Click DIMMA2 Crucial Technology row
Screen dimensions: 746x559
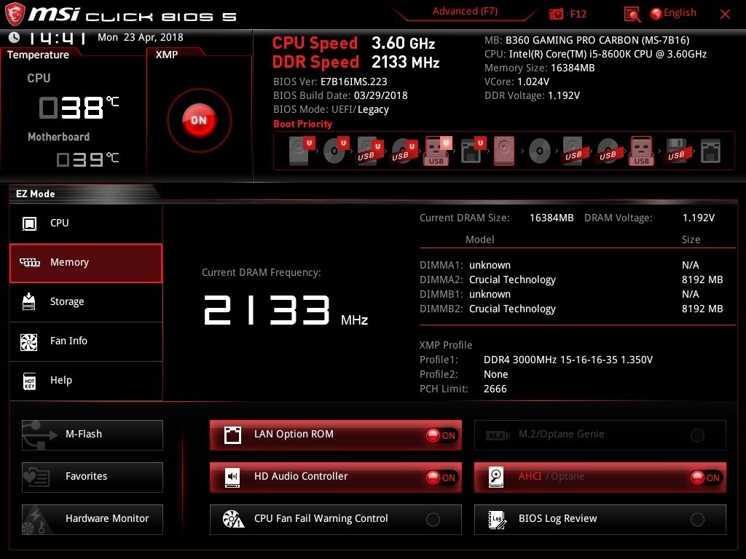pos(571,279)
